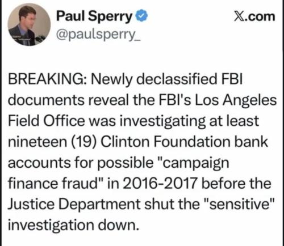
Task: Open Paul Sperry's profile avatar photo
Action: pos(29,25)
